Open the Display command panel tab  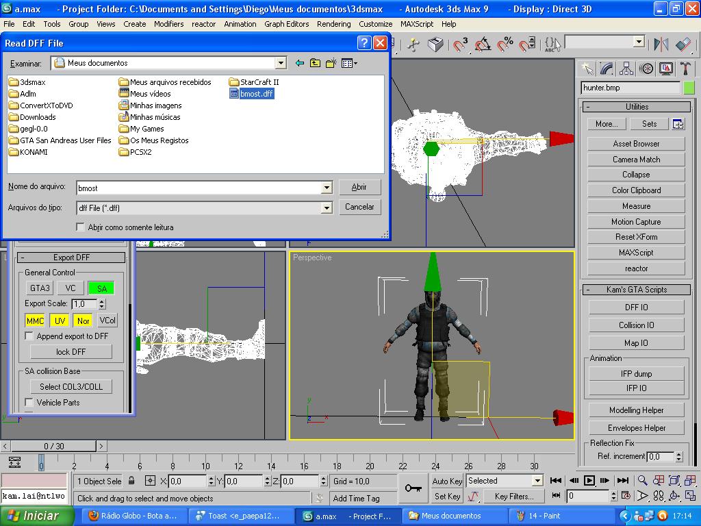(665, 68)
